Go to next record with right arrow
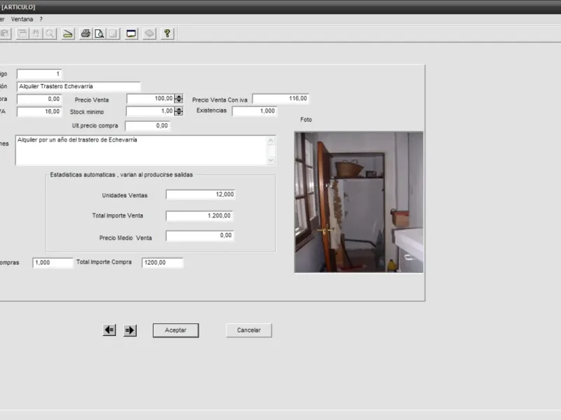This screenshot has width=561, height=420. (x=130, y=330)
